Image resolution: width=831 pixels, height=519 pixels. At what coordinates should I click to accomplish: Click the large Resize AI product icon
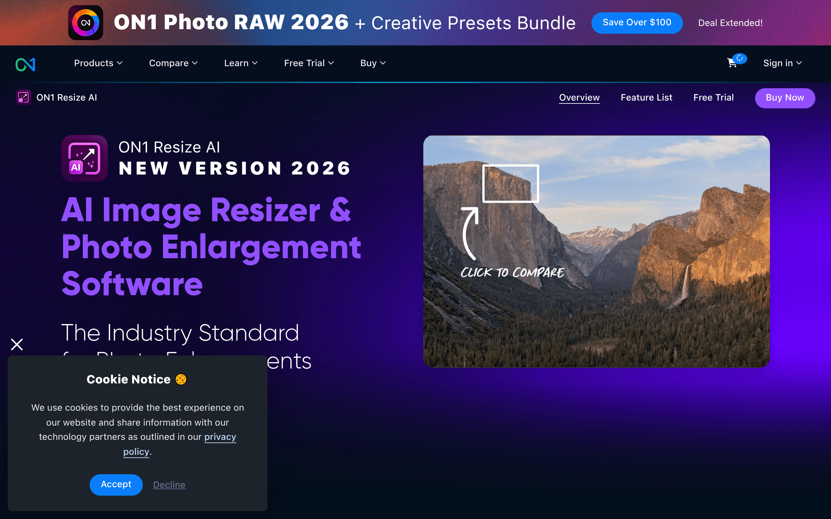(84, 158)
